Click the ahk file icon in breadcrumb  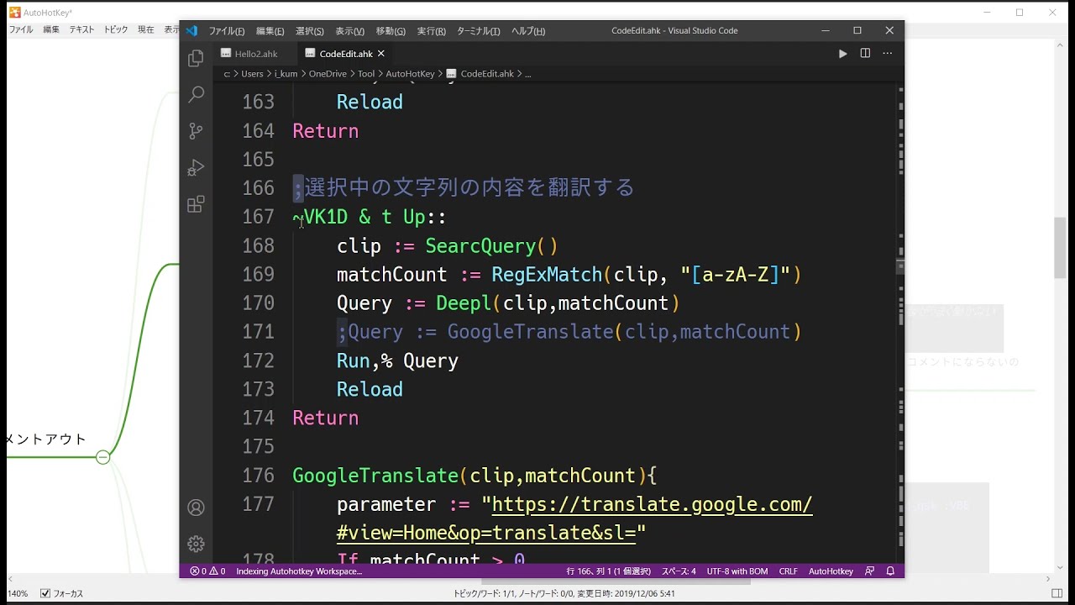pos(452,74)
